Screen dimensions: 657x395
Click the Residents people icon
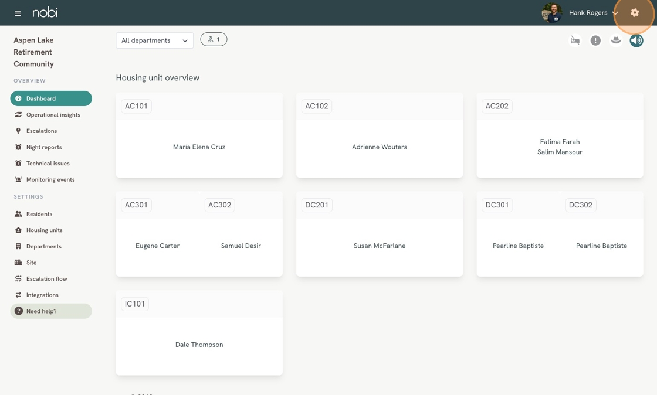(18, 214)
